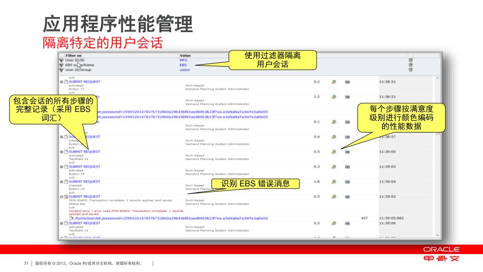Click the green icon in the 11:39:04 row
The width and height of the screenshot is (483, 272).
(333, 182)
